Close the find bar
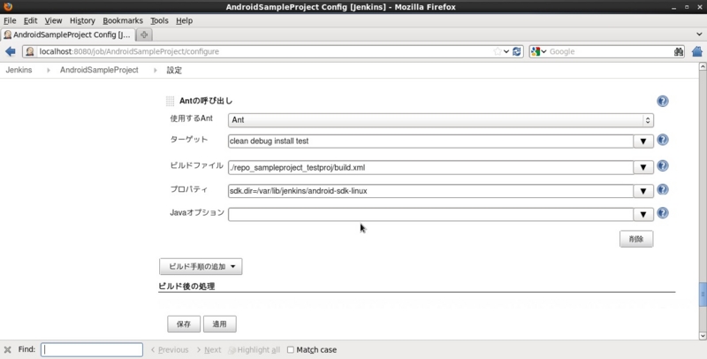707x359 pixels. click(x=8, y=349)
